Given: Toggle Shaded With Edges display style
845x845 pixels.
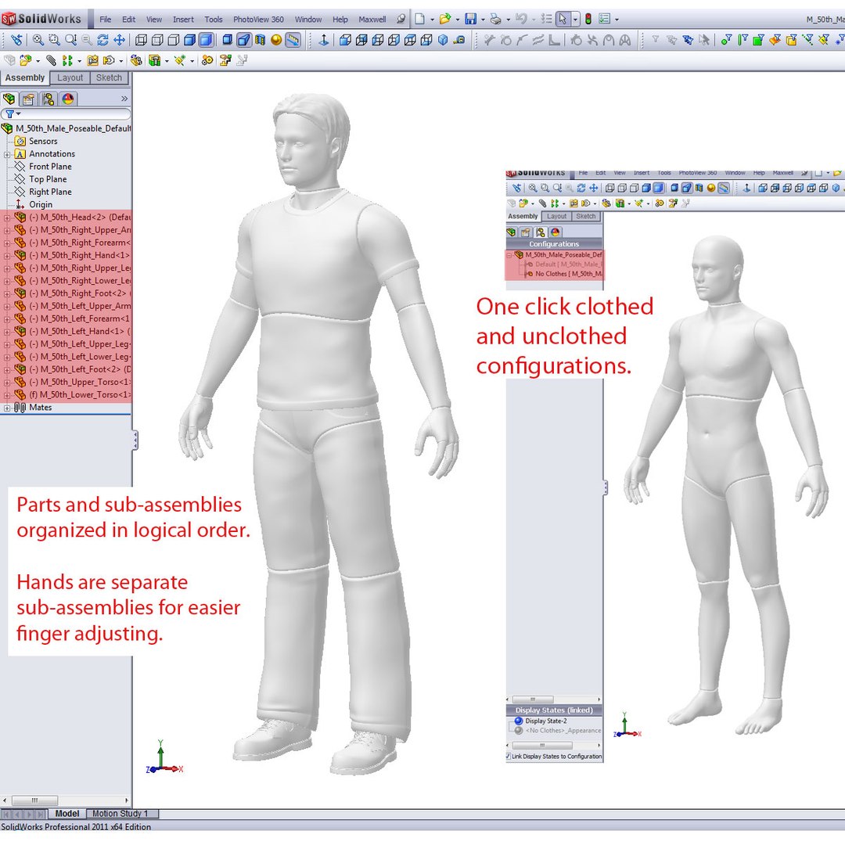Looking at the screenshot, I should [189, 40].
